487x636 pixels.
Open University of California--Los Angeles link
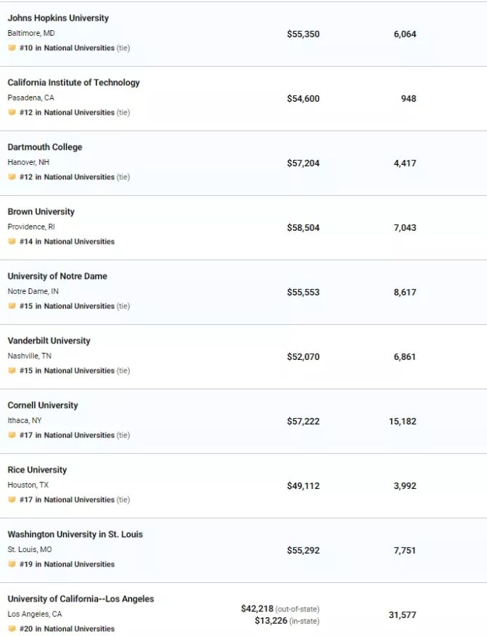[x=81, y=598]
